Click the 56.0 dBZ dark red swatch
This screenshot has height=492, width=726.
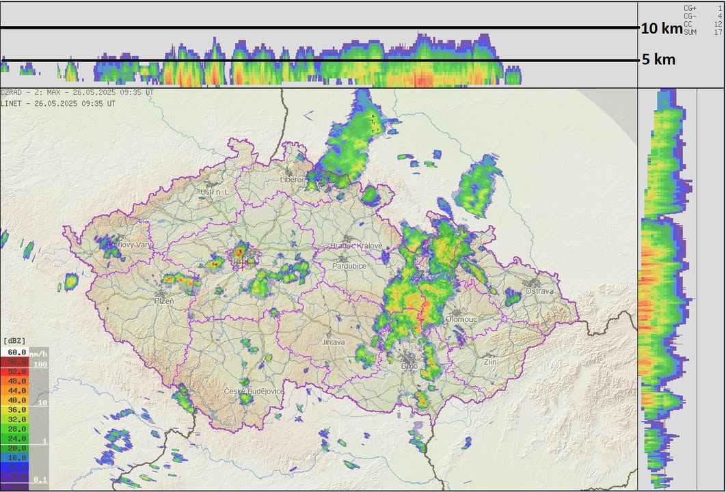[14, 362]
